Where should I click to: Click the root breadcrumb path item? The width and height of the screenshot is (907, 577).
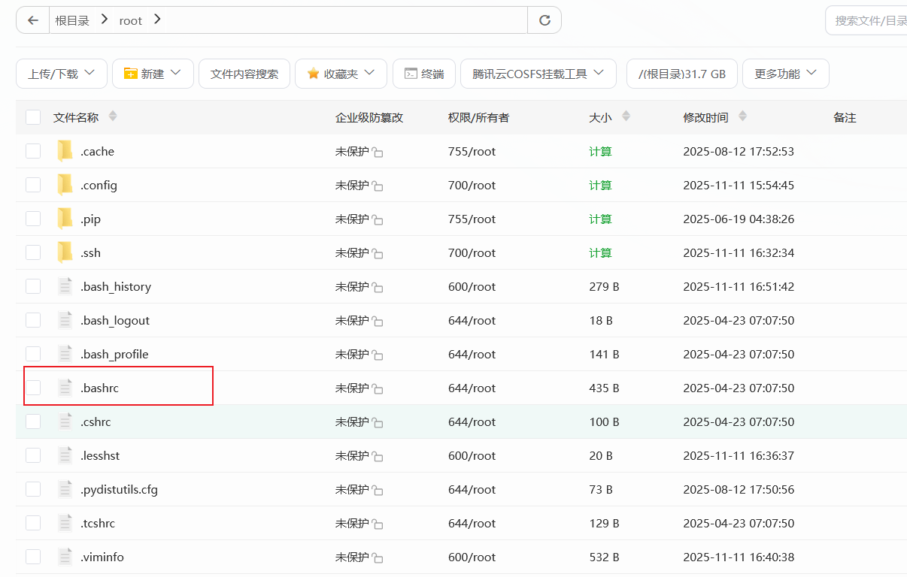tap(130, 20)
